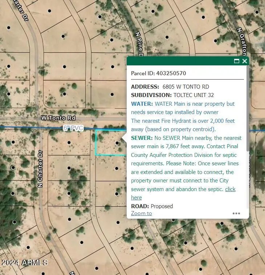Click the green SEWER heading
The height and width of the screenshot is (275, 265).
click(142, 138)
